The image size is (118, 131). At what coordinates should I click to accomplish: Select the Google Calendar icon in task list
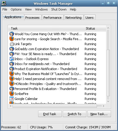pos(11,99)
